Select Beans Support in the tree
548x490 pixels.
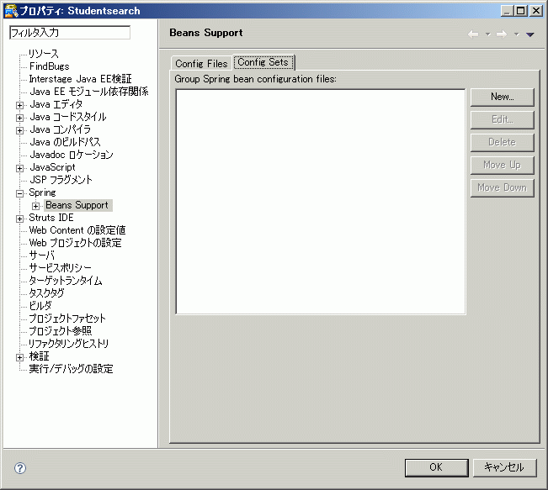[x=77, y=205]
